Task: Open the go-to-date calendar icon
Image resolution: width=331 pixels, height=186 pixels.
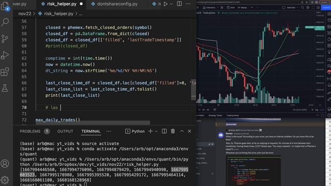Action: (215, 110)
